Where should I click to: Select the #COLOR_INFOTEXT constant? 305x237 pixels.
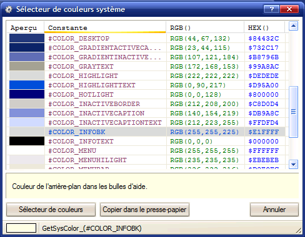(81, 142)
